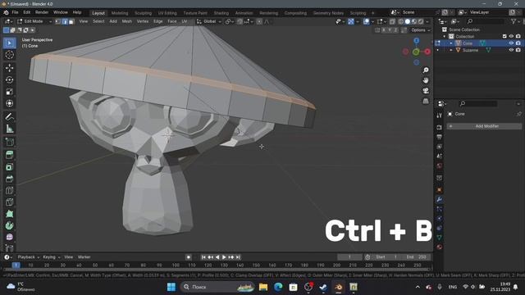Open Microsoft Edge from the taskbar

coord(278,287)
